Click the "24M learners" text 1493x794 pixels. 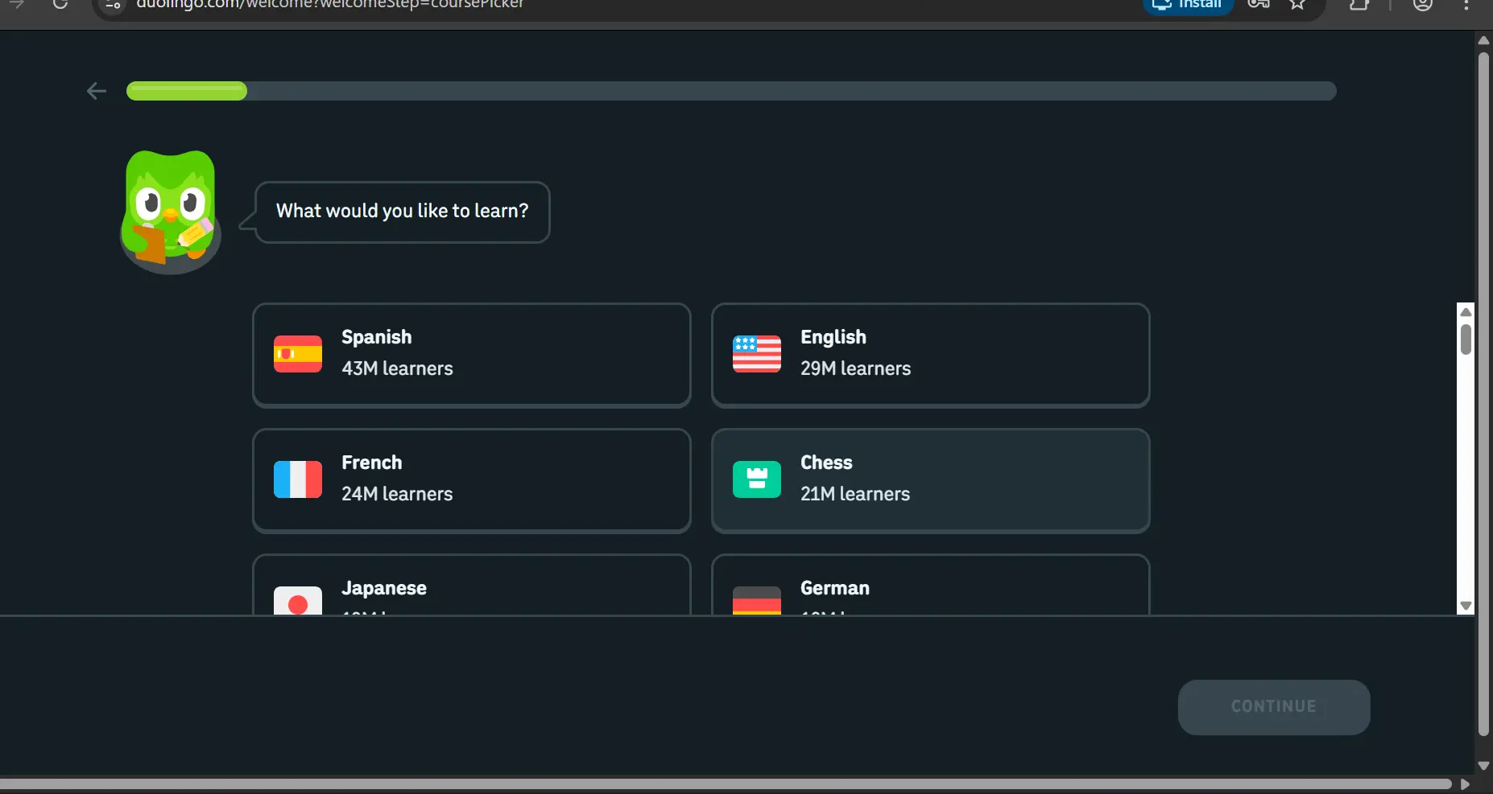coord(397,494)
